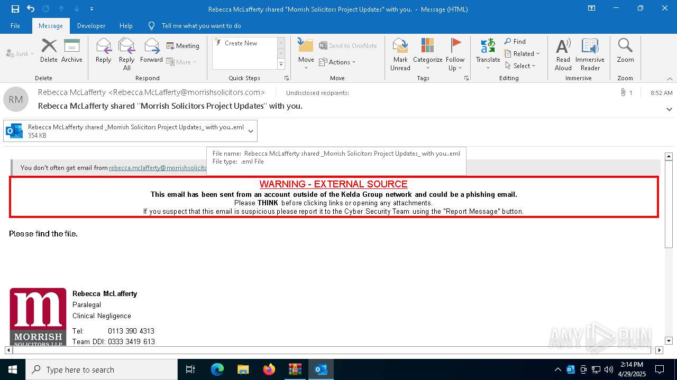677x380 pixels.
Task: Click Find in the Editing group
Action: tap(515, 42)
